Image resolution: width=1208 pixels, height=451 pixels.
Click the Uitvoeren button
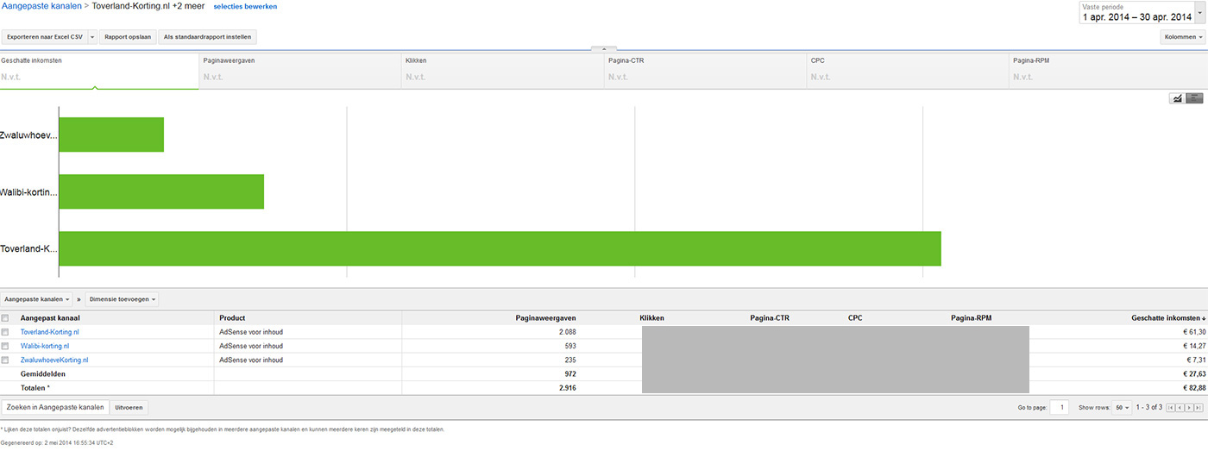(x=129, y=407)
